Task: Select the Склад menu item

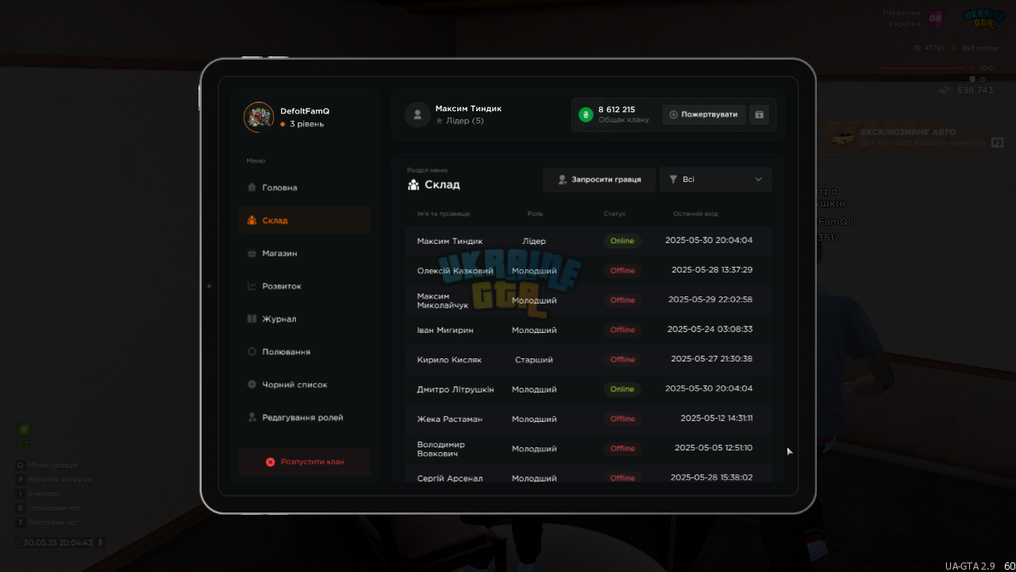Action: (x=305, y=220)
